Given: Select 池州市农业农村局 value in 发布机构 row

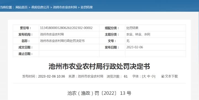Looking at the screenshot, I should point(52,34).
